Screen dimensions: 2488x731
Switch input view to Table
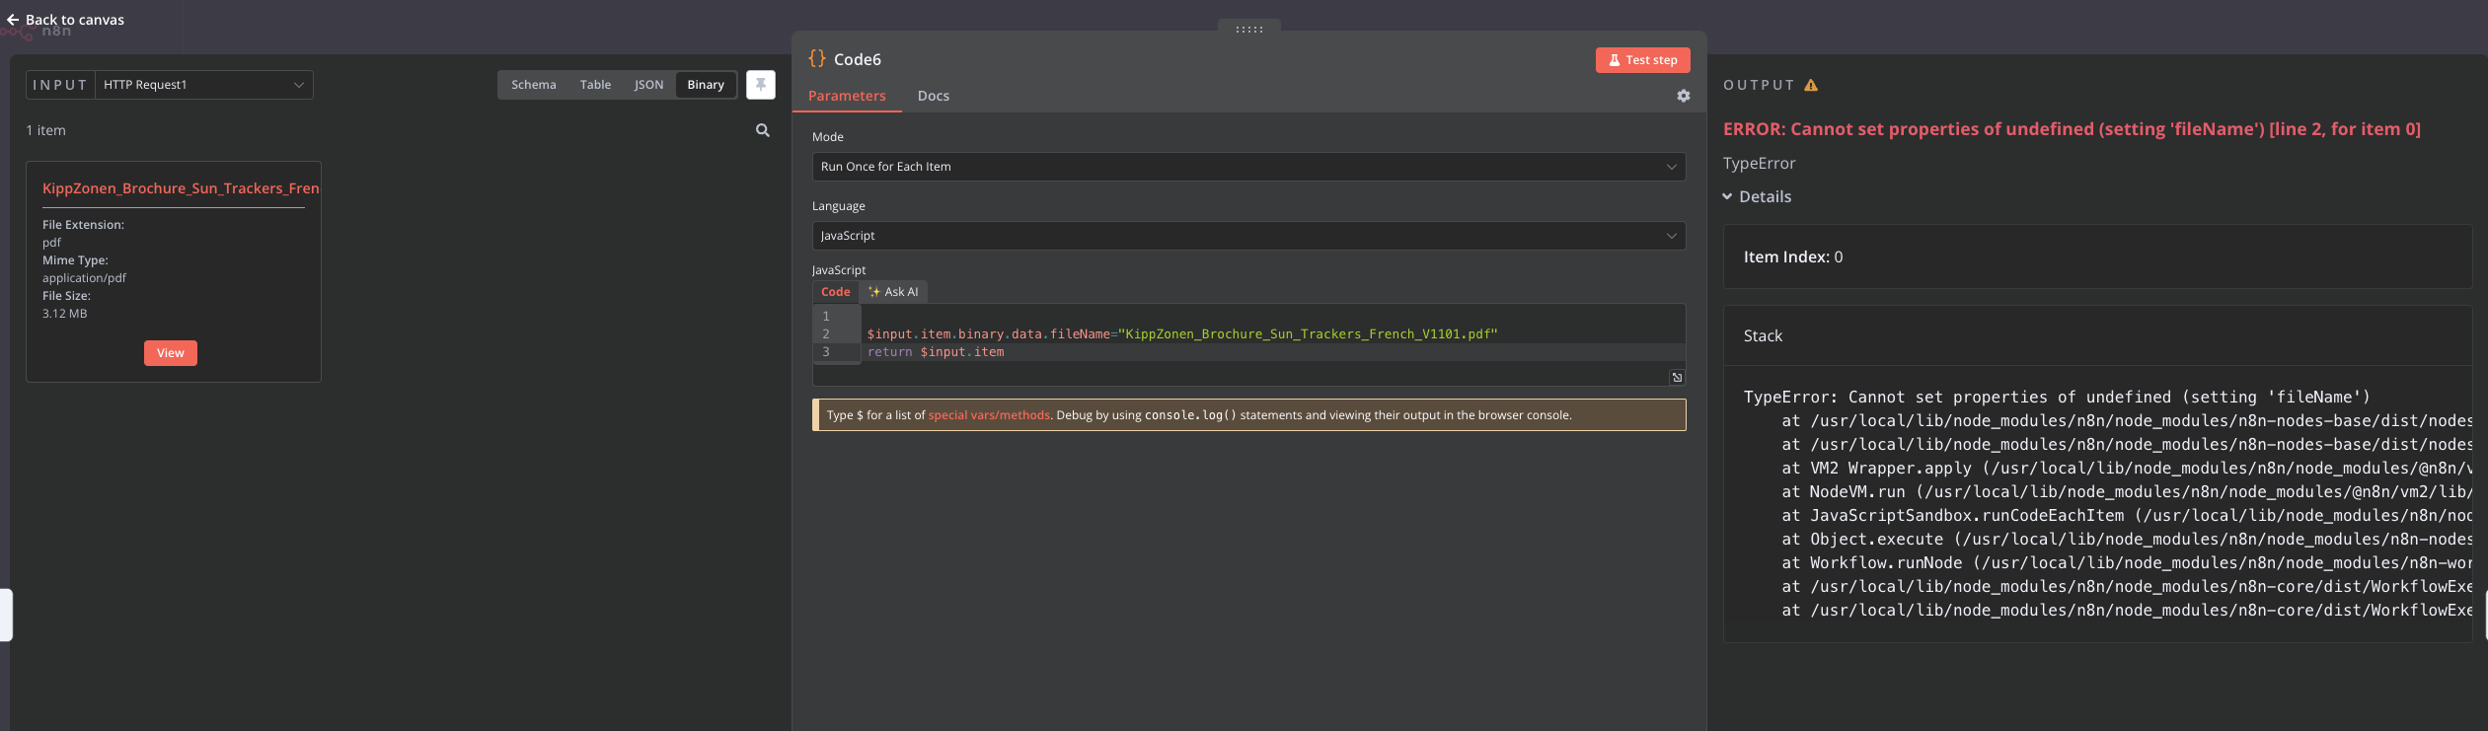coord(595,85)
